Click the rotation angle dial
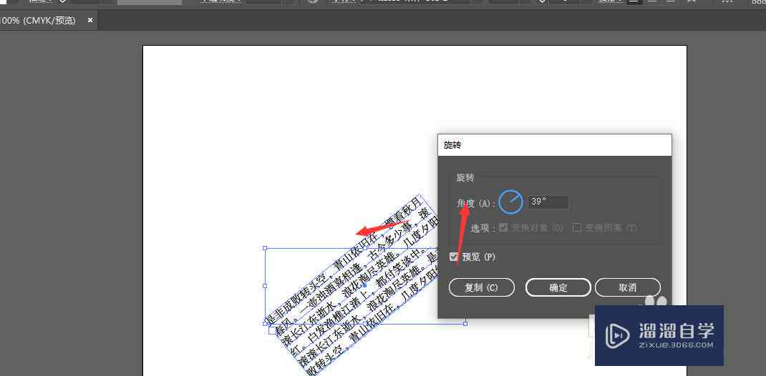This screenshot has width=766, height=376. tap(511, 202)
